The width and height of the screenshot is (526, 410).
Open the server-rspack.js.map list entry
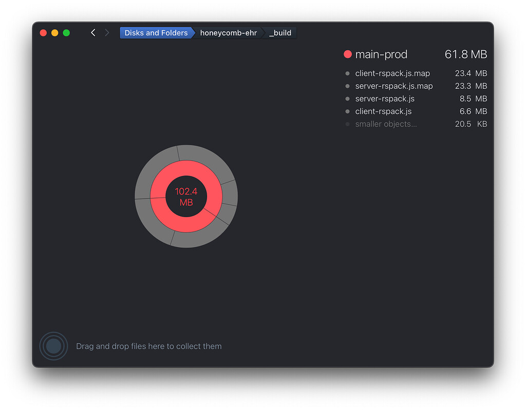pyautogui.click(x=394, y=86)
